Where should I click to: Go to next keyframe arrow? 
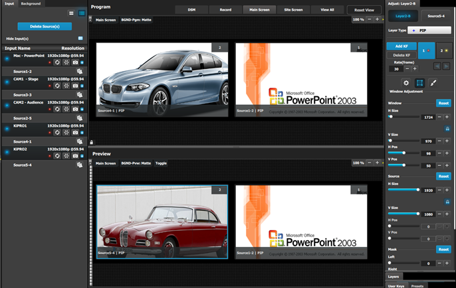pyautogui.click(x=446, y=66)
